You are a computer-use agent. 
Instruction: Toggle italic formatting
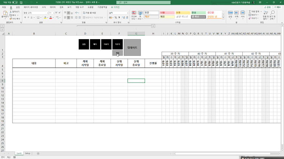click(28, 17)
